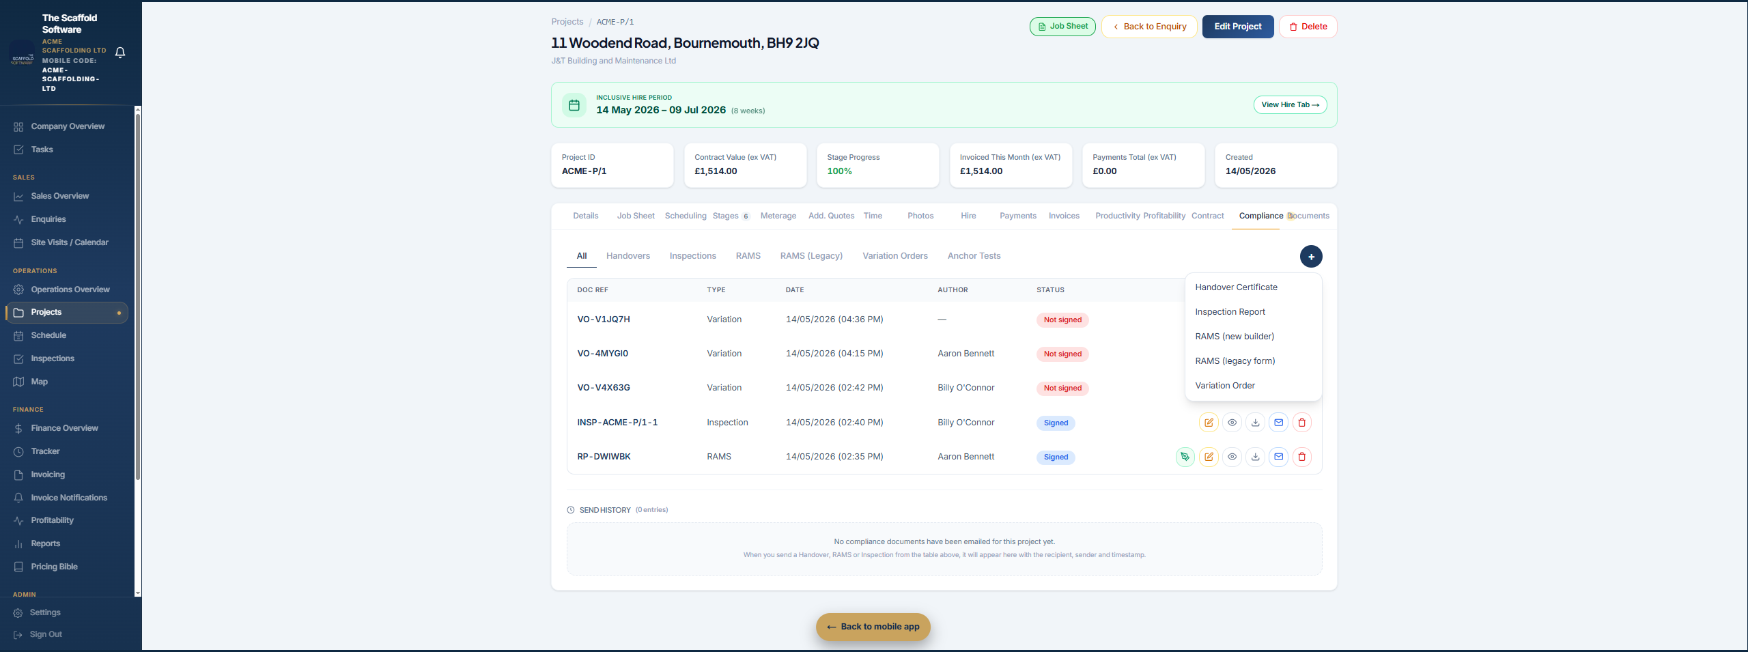Screen dimensions: 1748x652
Task: Click doc ref VO-V4X63G
Action: (603, 388)
